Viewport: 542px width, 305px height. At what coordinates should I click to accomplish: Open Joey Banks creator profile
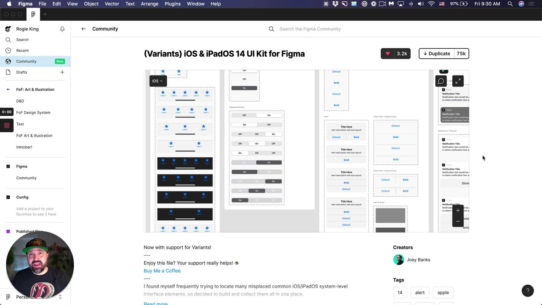tap(418, 260)
